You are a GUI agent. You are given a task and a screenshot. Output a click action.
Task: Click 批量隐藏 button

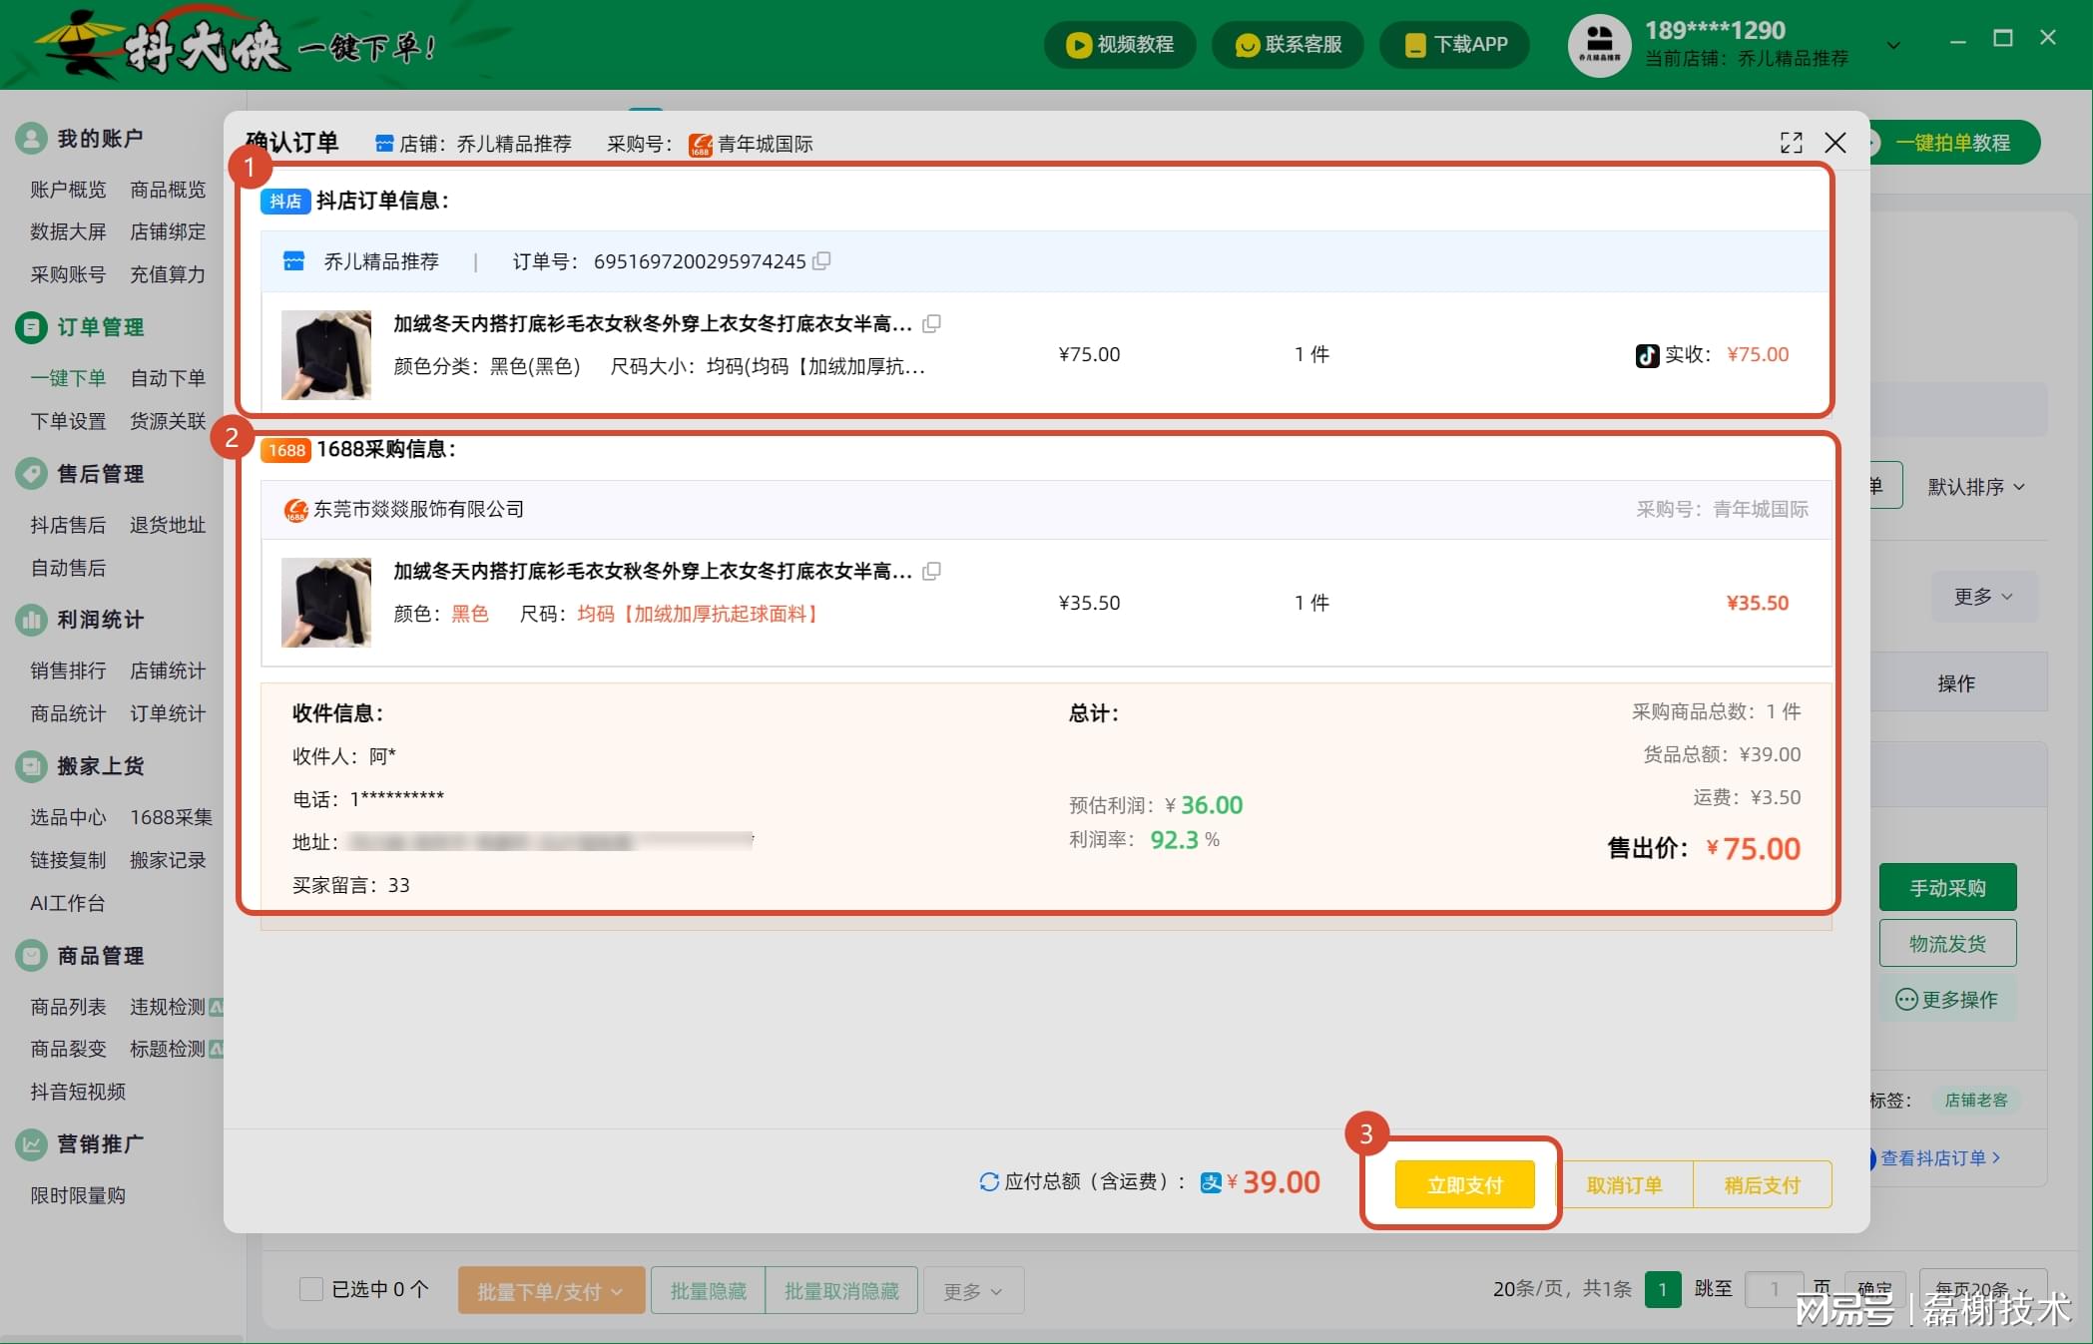tap(708, 1291)
